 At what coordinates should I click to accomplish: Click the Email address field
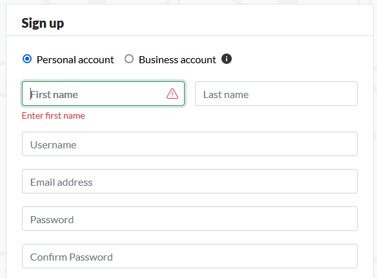click(190, 181)
